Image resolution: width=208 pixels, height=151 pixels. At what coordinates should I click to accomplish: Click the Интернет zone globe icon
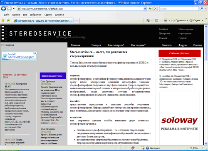click(x=148, y=148)
